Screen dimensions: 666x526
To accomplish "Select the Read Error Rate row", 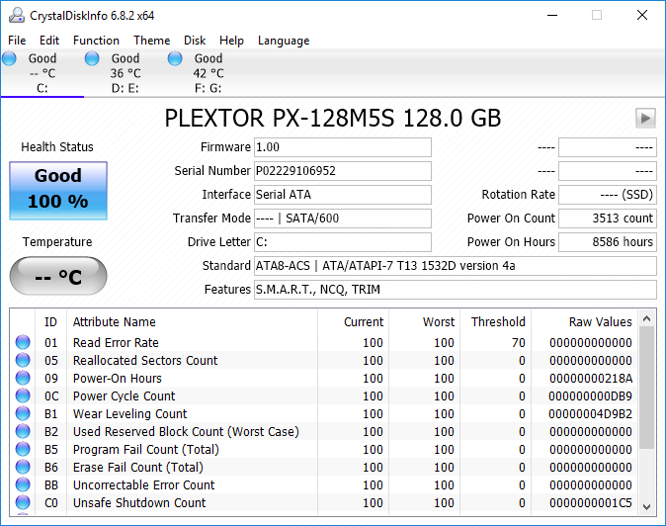I will [x=324, y=342].
